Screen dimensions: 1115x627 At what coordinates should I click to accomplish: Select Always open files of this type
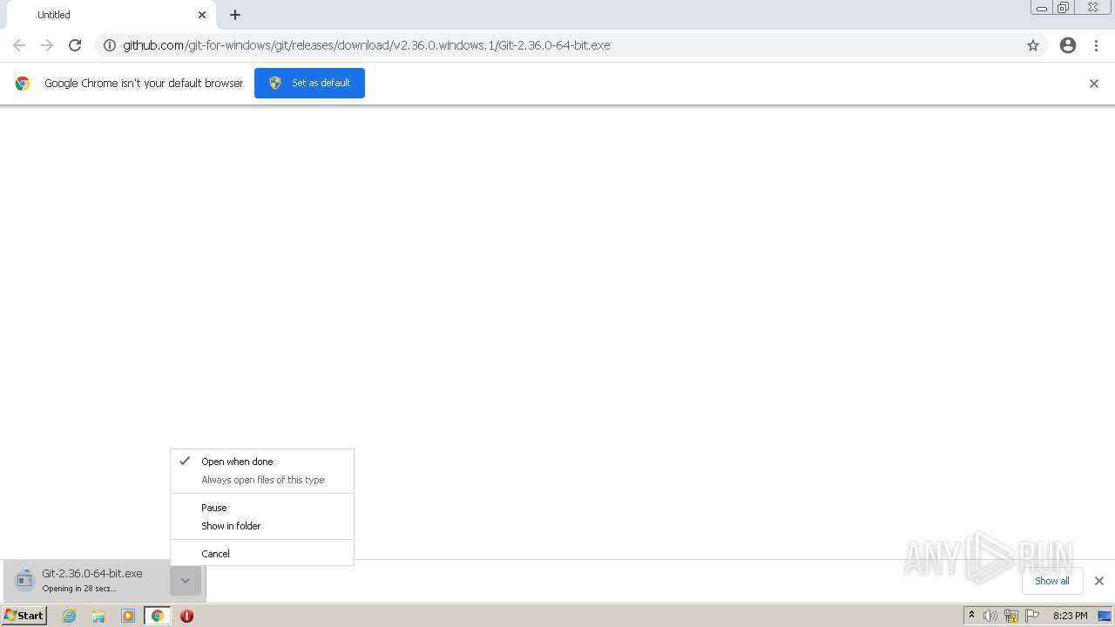(x=262, y=480)
